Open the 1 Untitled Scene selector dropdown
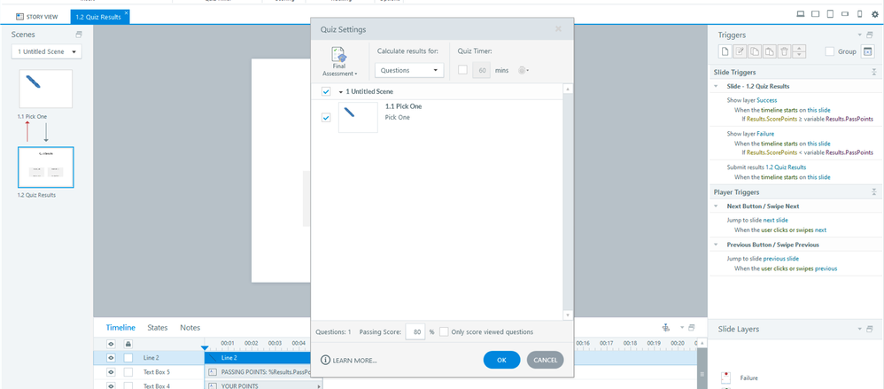 47,52
